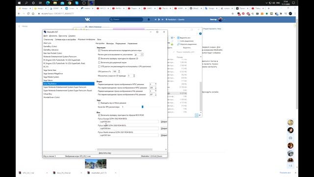314x177 pixels.
Task: Click the VK search field
Action: point(126,20)
